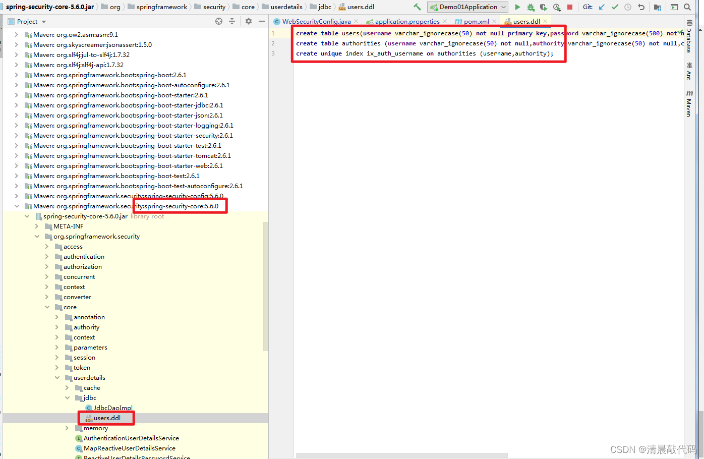
Task: Stop the application with the red square icon
Action: (x=570, y=7)
